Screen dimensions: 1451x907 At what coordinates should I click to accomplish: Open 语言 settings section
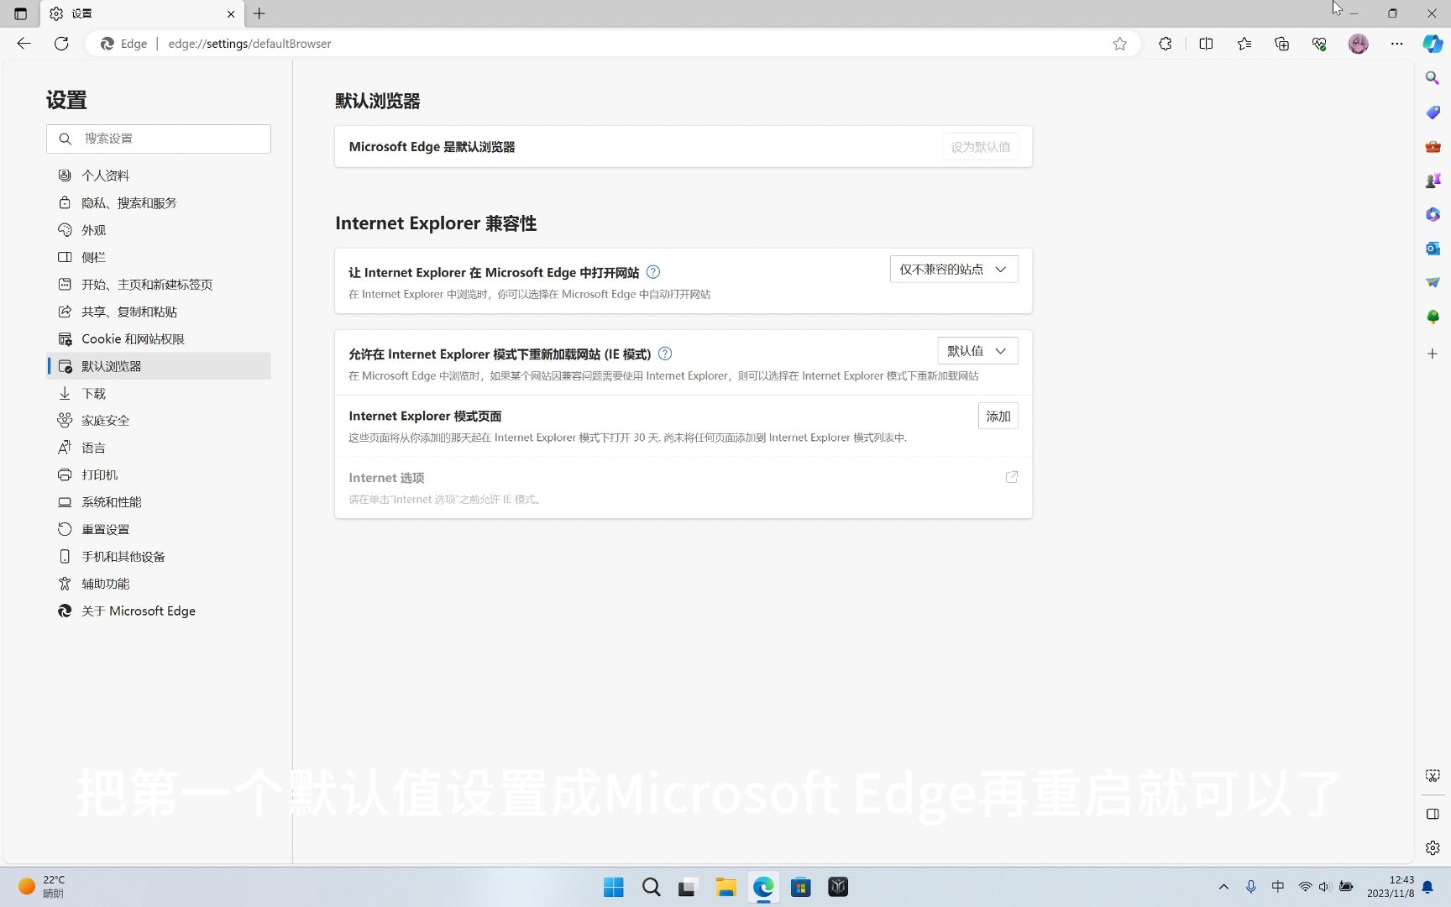tap(159, 448)
